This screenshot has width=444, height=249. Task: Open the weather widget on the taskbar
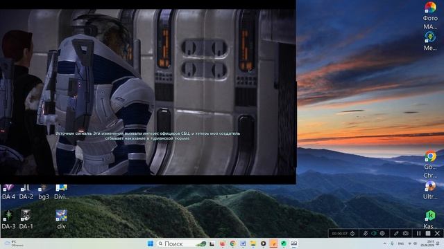(x=14, y=243)
